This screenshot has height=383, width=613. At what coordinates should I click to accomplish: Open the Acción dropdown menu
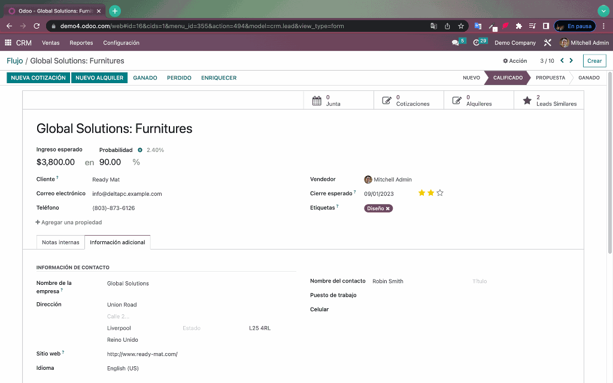(515, 61)
